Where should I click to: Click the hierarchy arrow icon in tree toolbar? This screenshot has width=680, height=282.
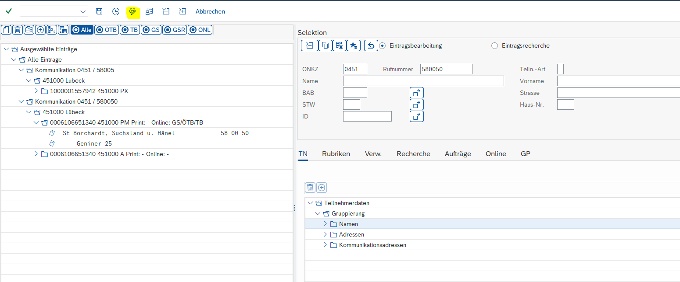(52, 30)
